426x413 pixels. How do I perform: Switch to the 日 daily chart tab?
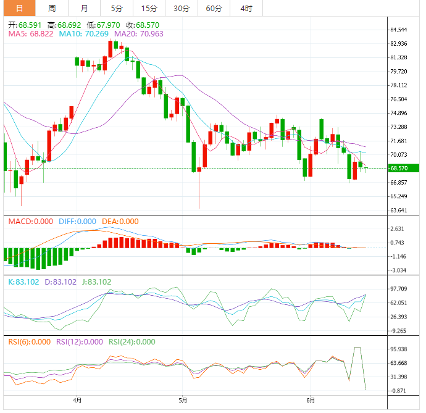pyautogui.click(x=19, y=8)
